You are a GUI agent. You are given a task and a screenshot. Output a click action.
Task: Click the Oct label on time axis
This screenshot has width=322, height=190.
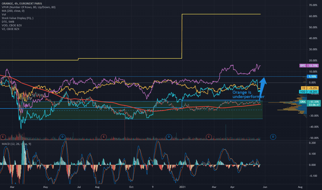(x=131, y=187)
